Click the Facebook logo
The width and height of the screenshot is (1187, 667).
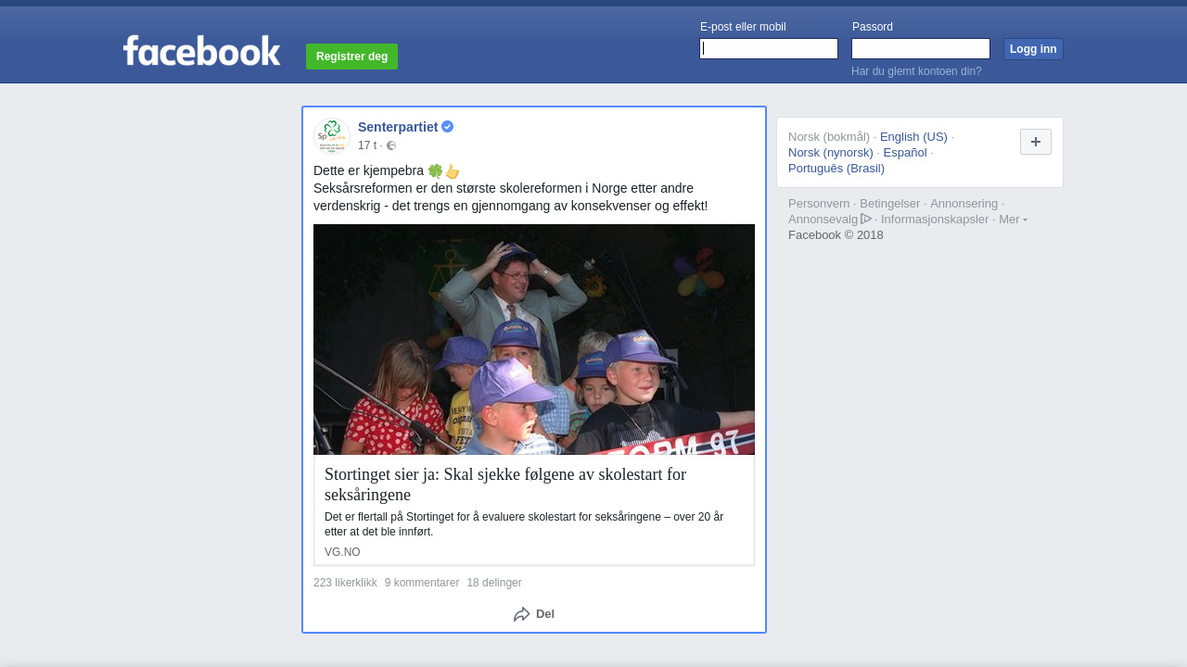click(x=201, y=50)
